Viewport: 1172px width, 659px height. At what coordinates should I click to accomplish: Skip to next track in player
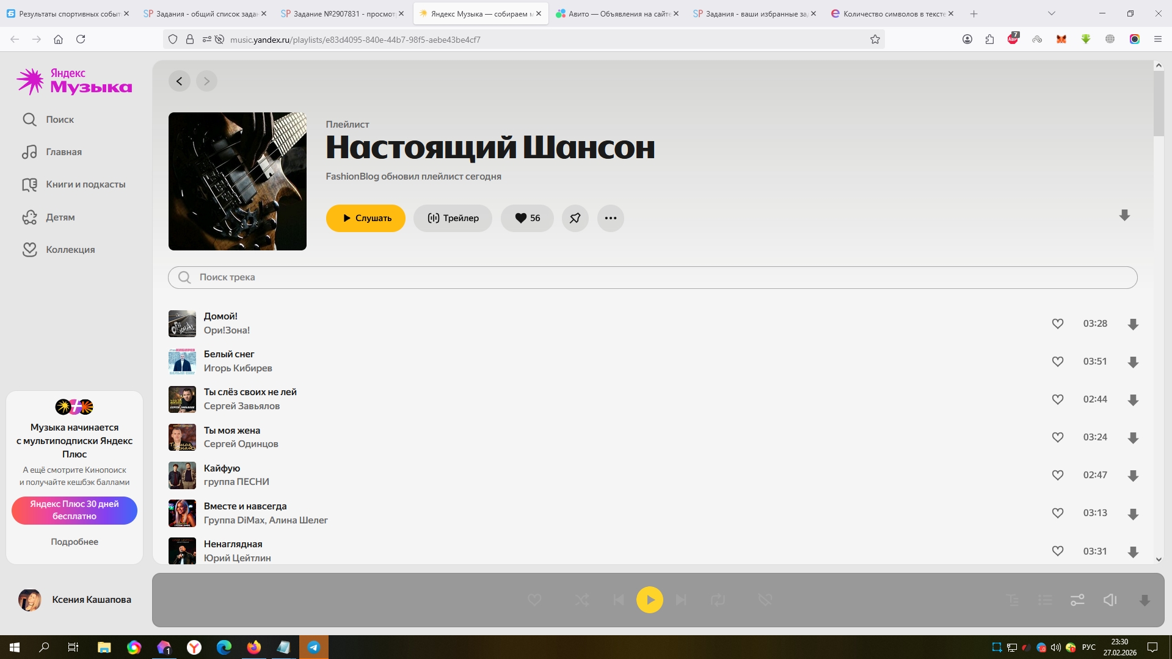681,600
